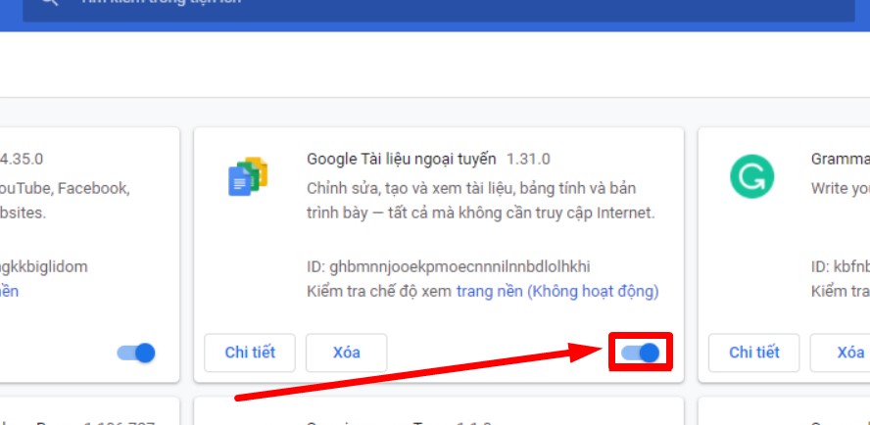Click the version number 1.31.0
The height and width of the screenshot is (425, 870).
528,160
